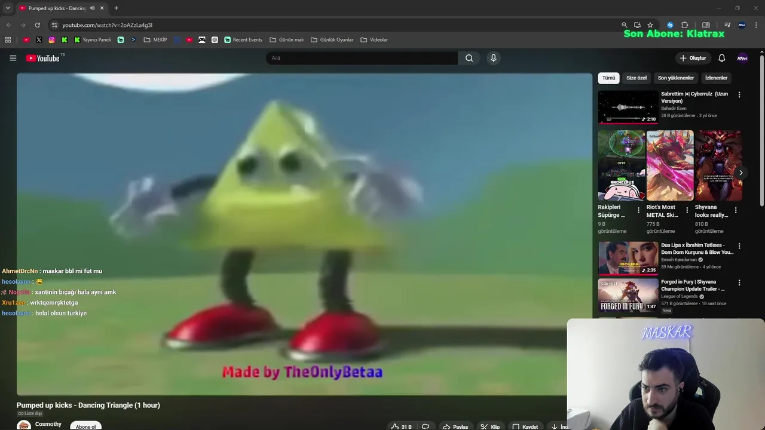Open a new browser tab
Viewport: 765px width, 430px height.
[116, 8]
